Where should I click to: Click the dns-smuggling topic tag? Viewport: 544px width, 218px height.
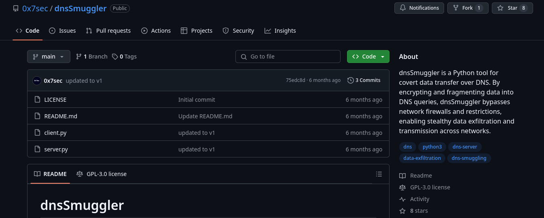(x=469, y=158)
